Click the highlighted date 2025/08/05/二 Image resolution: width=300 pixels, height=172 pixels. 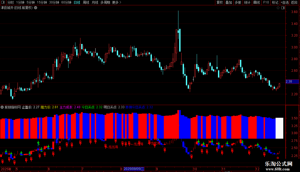pos(134,169)
